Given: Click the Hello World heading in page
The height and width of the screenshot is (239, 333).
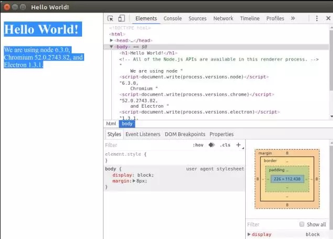Looking at the screenshot, I should pyautogui.click(x=43, y=29).
